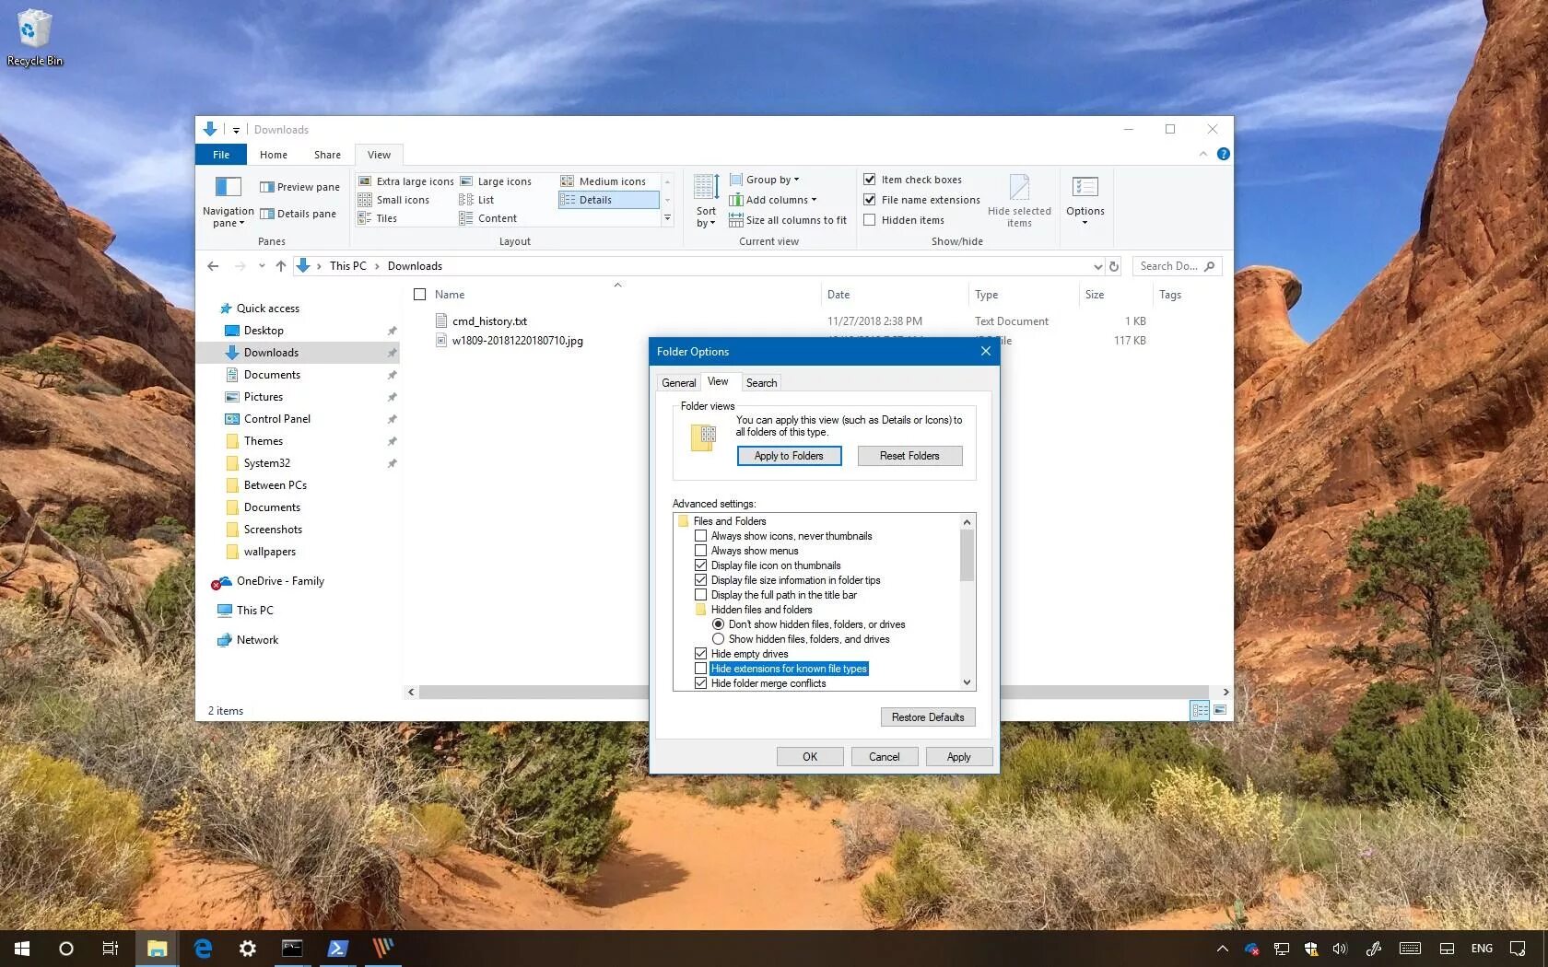1548x967 pixels.
Task: Open the Share ribbon tab
Action: [327, 155]
